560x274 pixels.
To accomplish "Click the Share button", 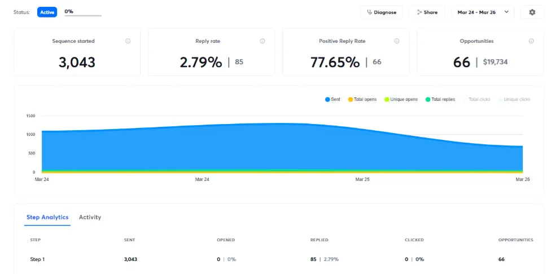I will click(427, 12).
